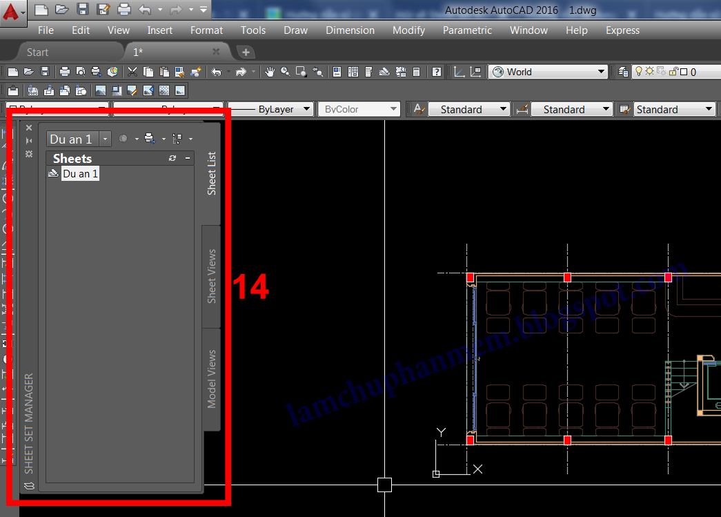Open the ByColor plot style selector
The height and width of the screenshot is (517, 721).
pyautogui.click(x=395, y=108)
